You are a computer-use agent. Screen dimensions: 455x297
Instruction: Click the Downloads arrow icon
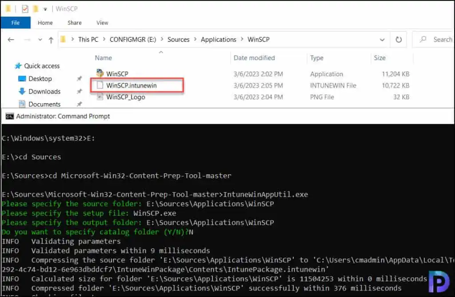click(x=22, y=92)
